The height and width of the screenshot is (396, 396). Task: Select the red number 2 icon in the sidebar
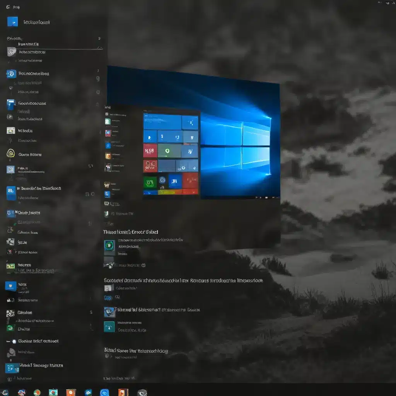(x=10, y=252)
